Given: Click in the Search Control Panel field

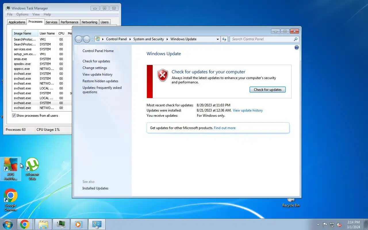Looking at the screenshot, I should point(262,39).
